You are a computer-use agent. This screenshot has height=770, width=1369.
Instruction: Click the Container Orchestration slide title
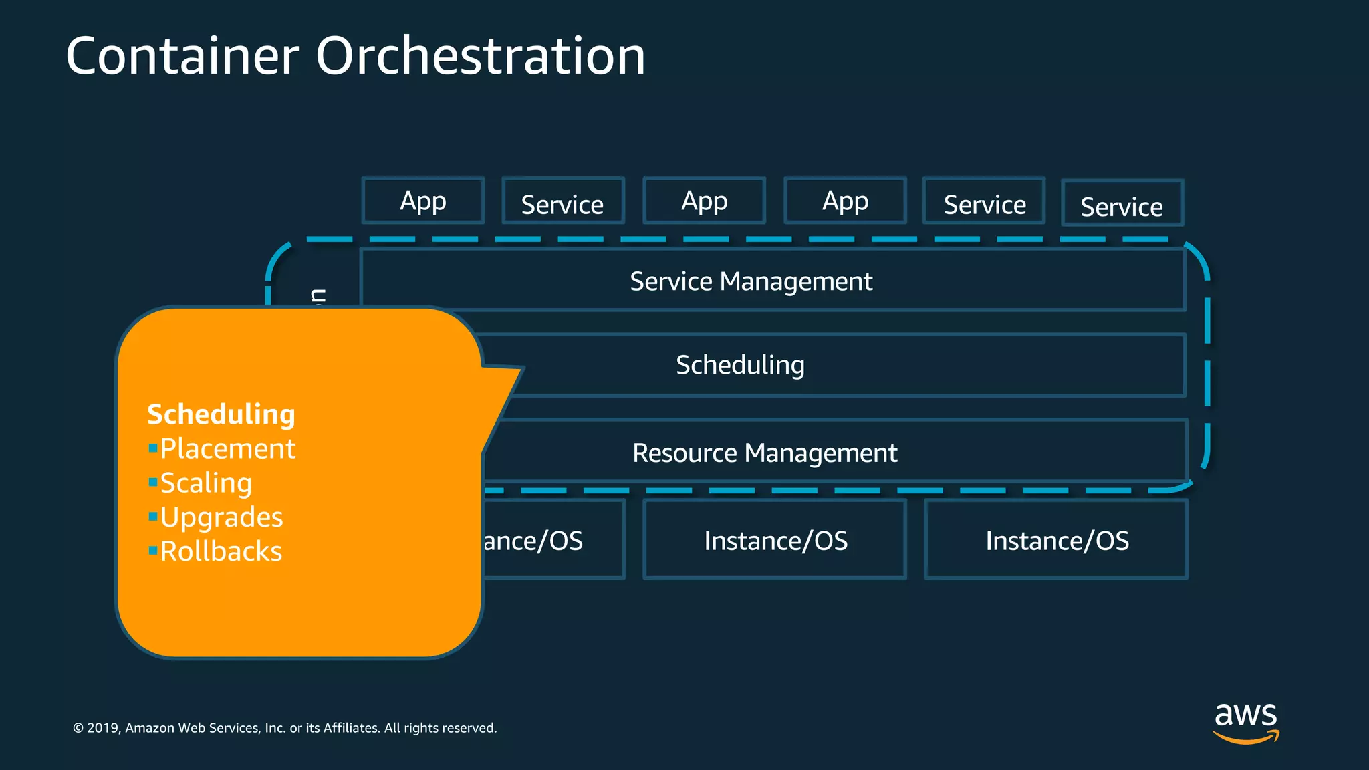tap(356, 55)
